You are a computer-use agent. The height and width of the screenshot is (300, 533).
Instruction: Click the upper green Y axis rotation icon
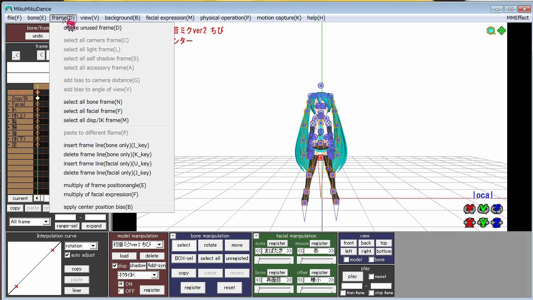(x=483, y=209)
